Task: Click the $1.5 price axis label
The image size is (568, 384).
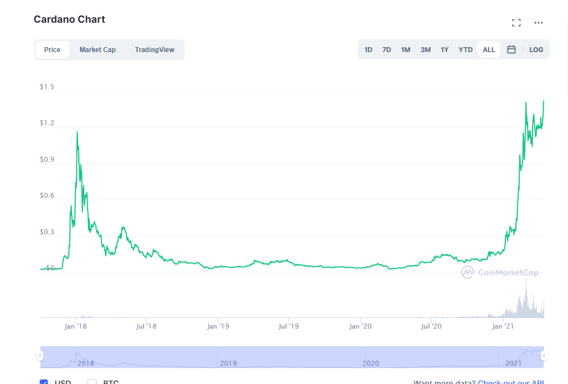Action: click(47, 87)
